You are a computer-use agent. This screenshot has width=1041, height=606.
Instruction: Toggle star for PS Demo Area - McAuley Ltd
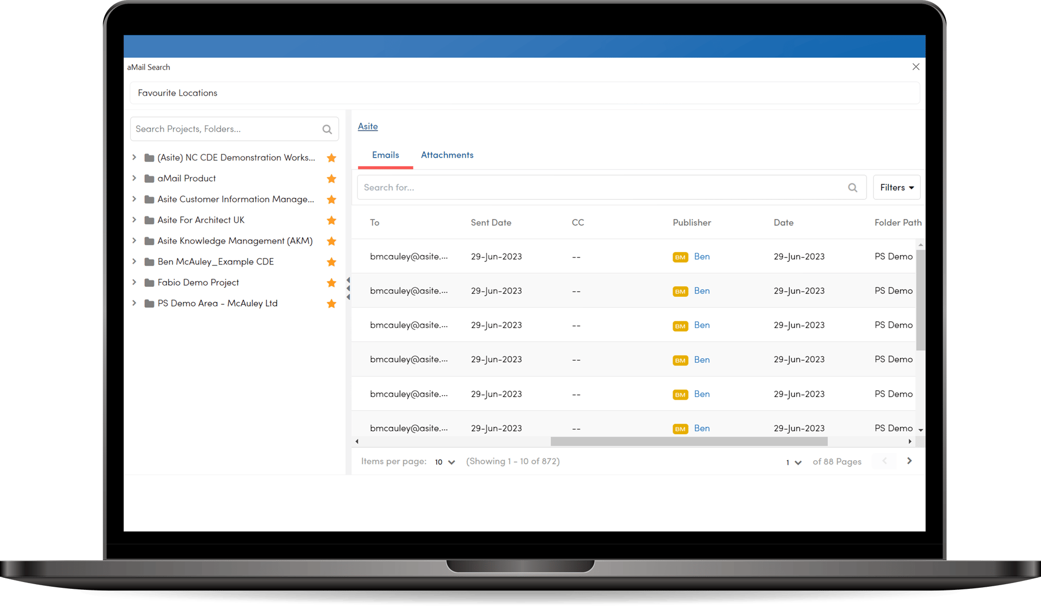pyautogui.click(x=331, y=304)
